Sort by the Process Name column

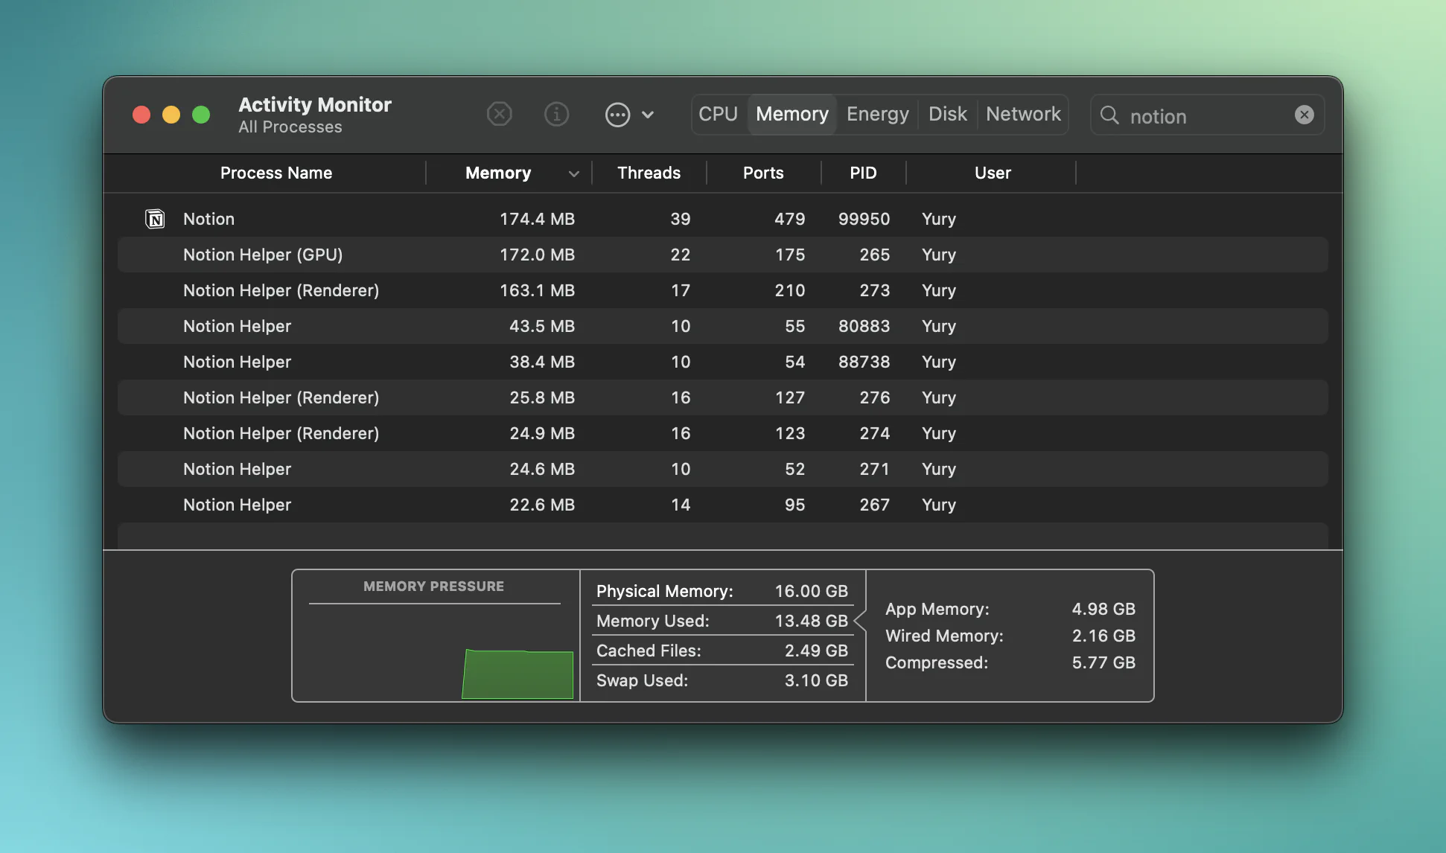tap(275, 173)
